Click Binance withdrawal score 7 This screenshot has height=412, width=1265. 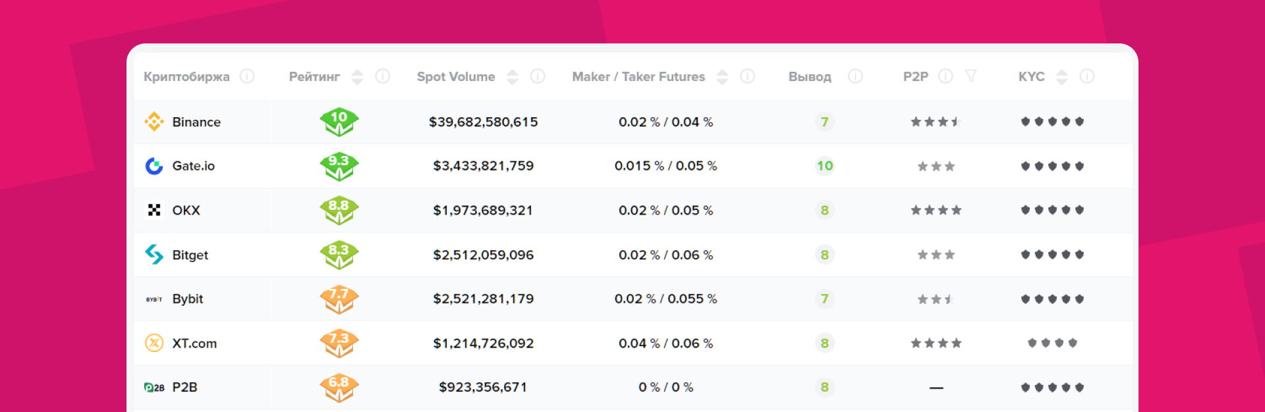point(825,122)
